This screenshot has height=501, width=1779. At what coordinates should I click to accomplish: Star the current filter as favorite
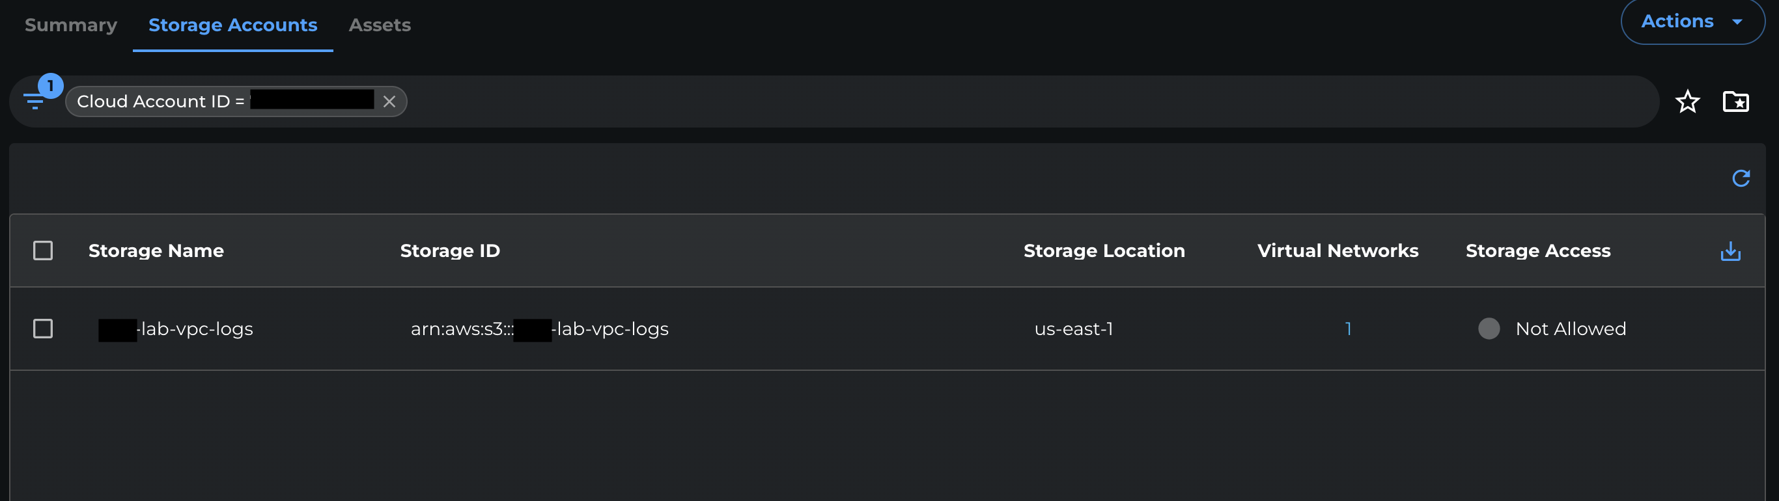click(1687, 101)
